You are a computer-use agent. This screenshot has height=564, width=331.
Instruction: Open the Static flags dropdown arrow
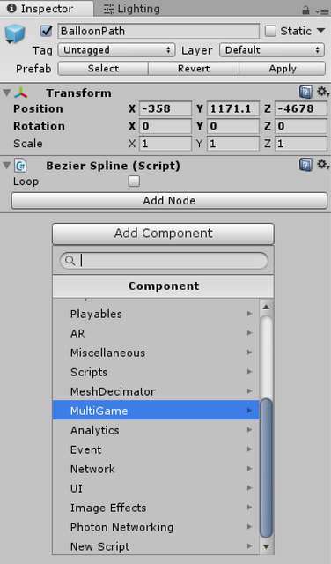point(321,31)
